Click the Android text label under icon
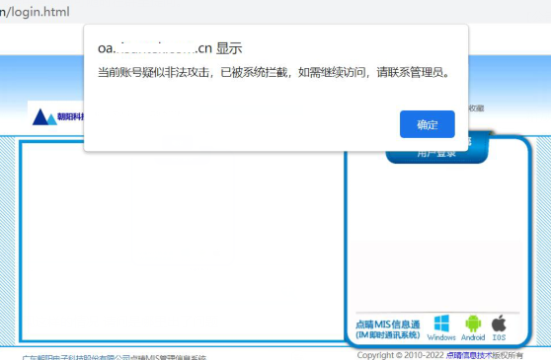The height and width of the screenshot is (360, 551). 473,337
